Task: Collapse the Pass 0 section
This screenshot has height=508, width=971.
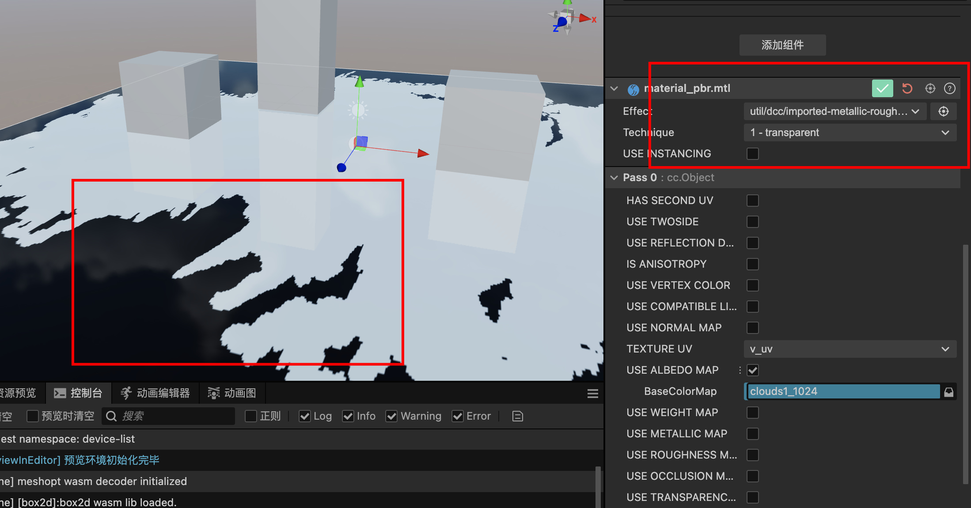Action: [614, 178]
